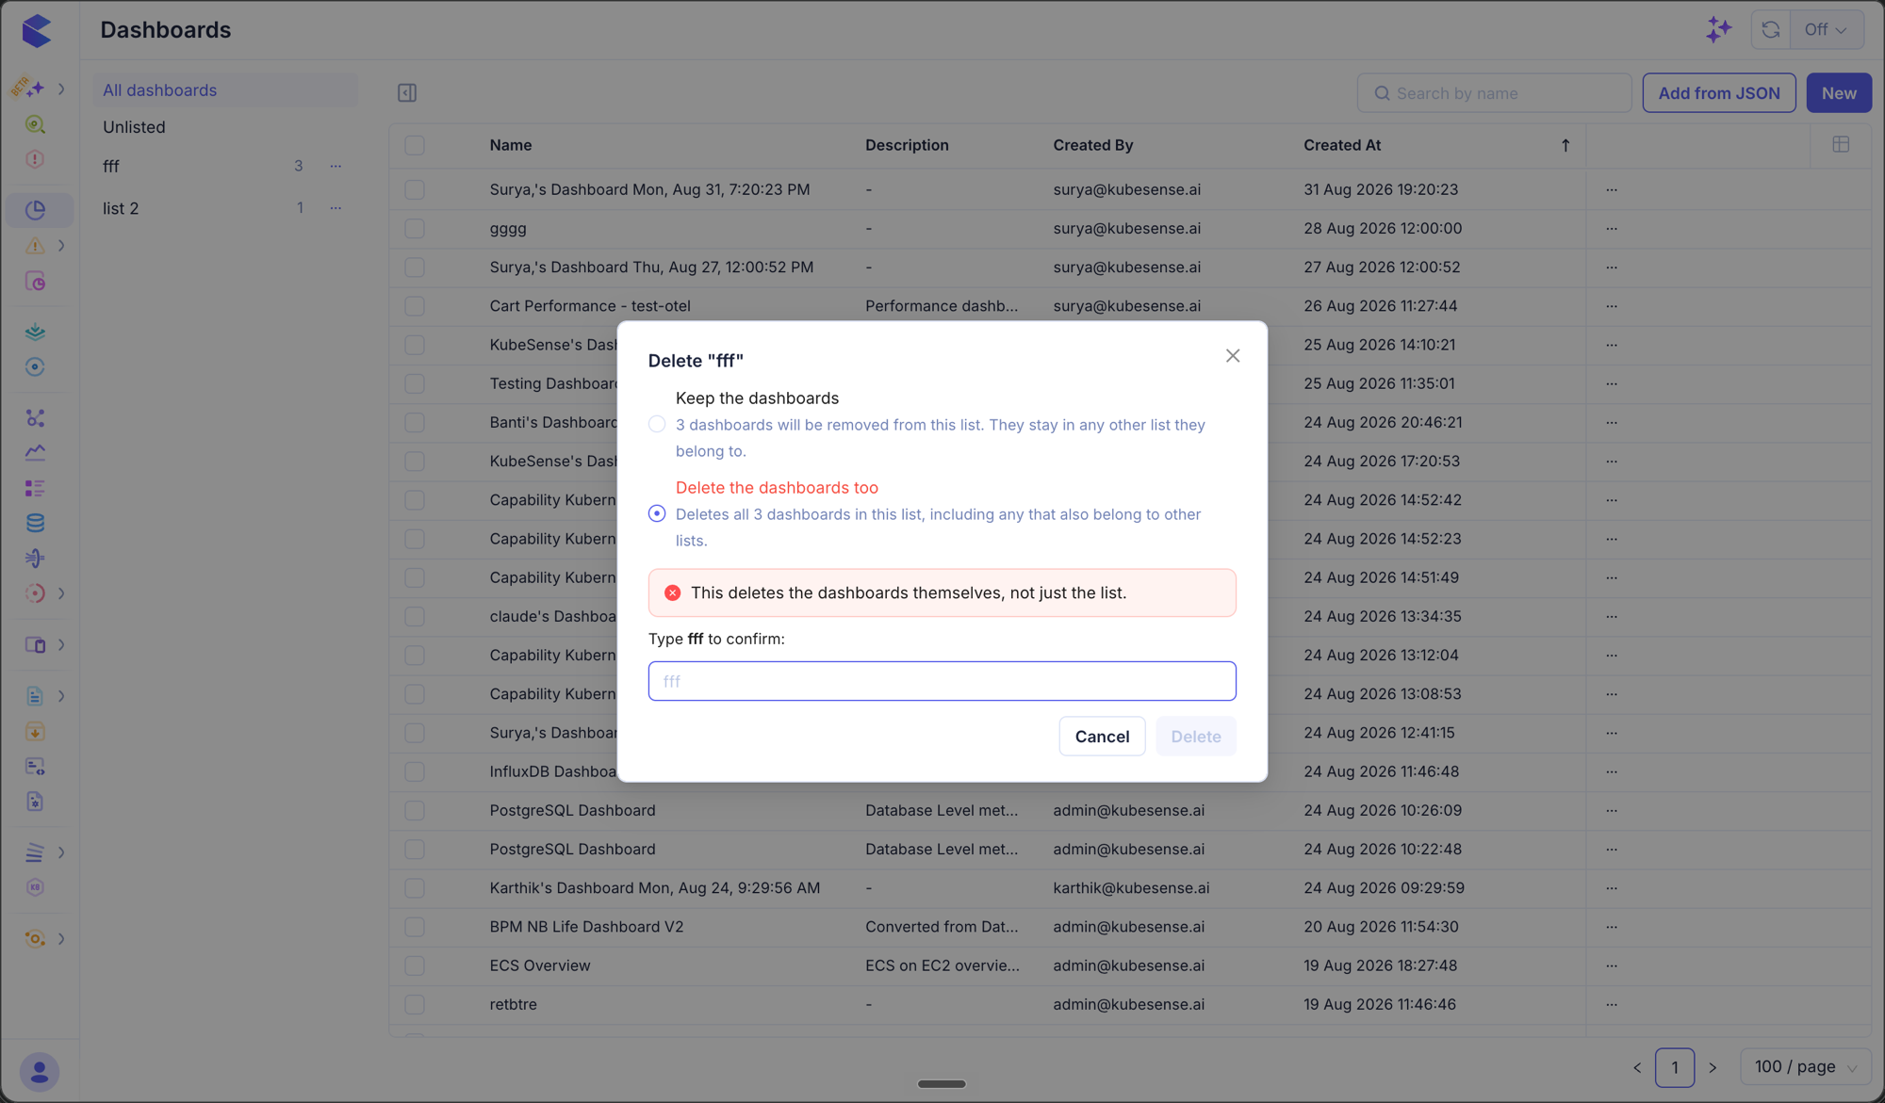Close the Delete "fff" dialog
1885x1103 pixels.
(x=1233, y=355)
